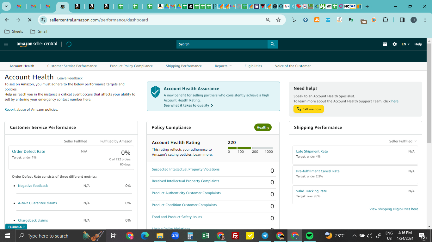Click the Negative feedback metric link
The height and width of the screenshot is (242, 432).
coord(33,186)
